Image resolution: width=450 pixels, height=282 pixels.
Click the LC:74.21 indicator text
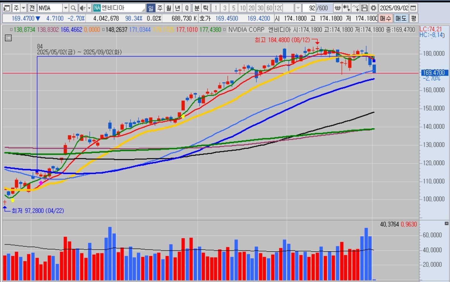click(x=431, y=29)
